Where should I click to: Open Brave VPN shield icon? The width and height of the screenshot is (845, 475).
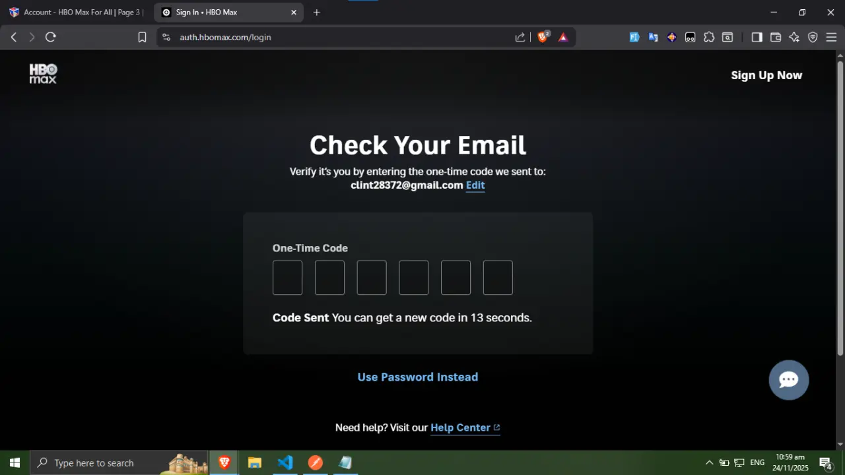tap(813, 37)
